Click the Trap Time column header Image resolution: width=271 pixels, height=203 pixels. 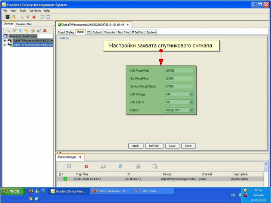tap(82, 174)
